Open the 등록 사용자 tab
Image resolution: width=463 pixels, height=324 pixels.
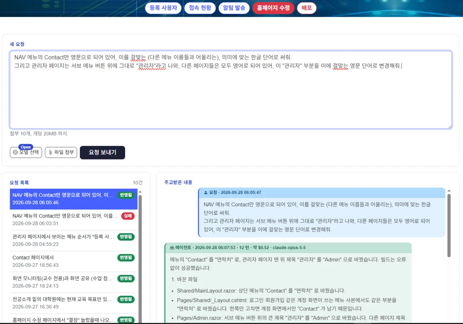(163, 8)
